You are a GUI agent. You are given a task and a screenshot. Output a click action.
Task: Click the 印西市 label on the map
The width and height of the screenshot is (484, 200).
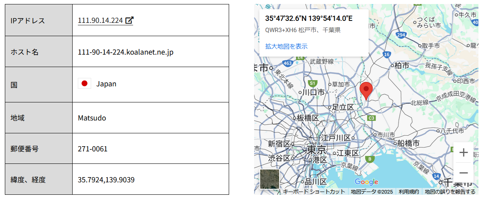pos(466,81)
